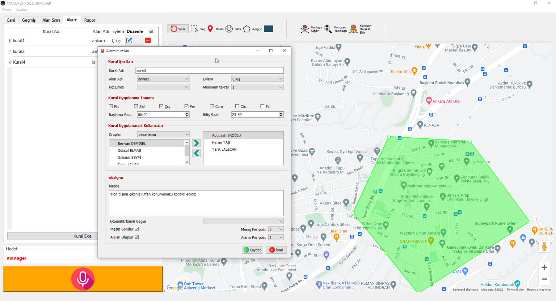Open the dark blue color swatch
The width and height of the screenshot is (556, 301).
point(269,29)
